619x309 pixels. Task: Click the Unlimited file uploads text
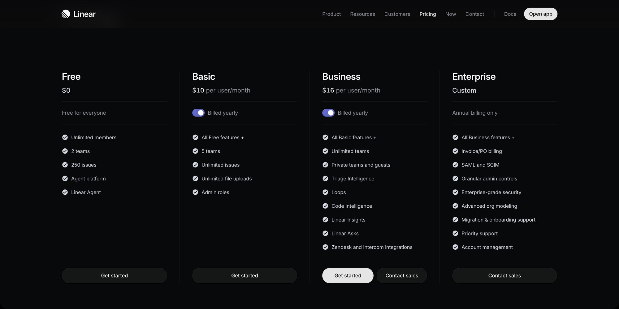point(227,179)
